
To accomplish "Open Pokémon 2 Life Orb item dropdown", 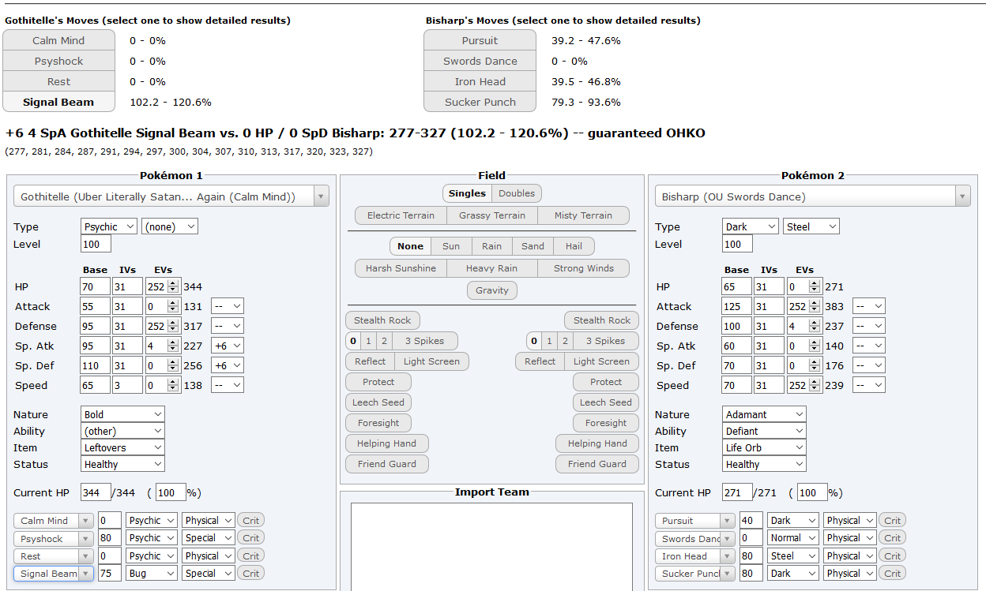I will pos(764,447).
